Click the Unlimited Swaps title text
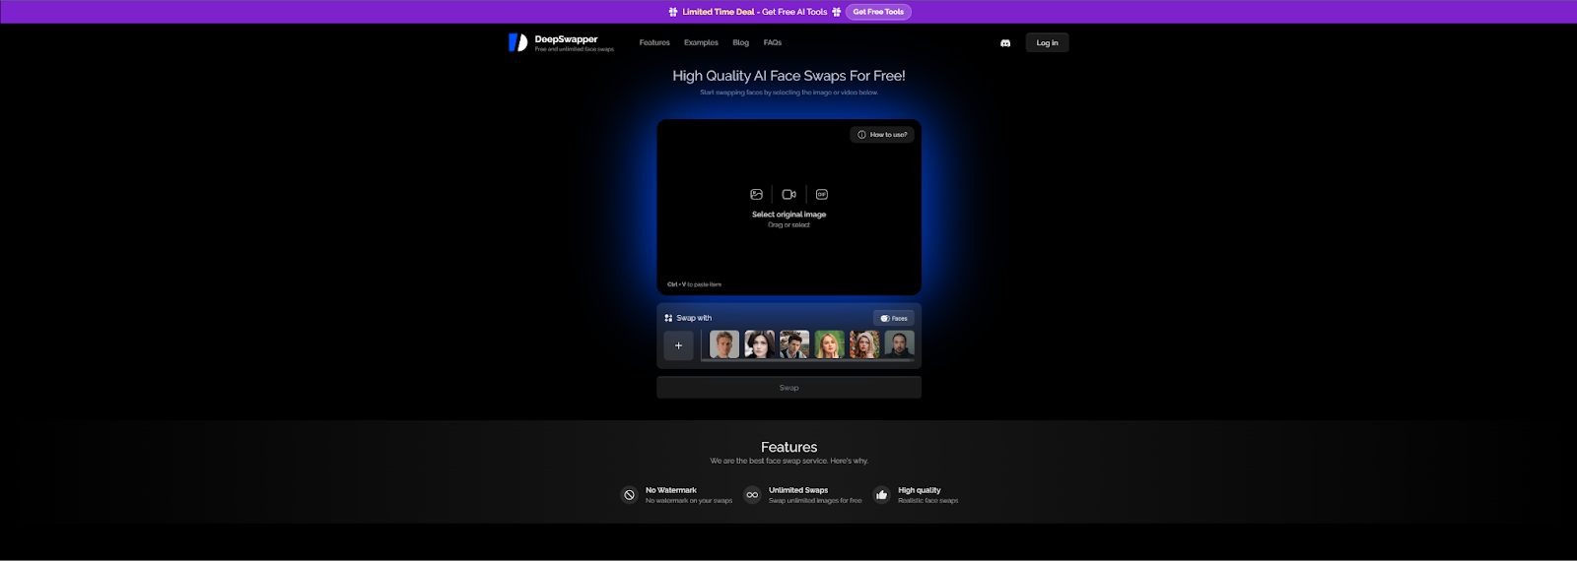 pyautogui.click(x=798, y=490)
